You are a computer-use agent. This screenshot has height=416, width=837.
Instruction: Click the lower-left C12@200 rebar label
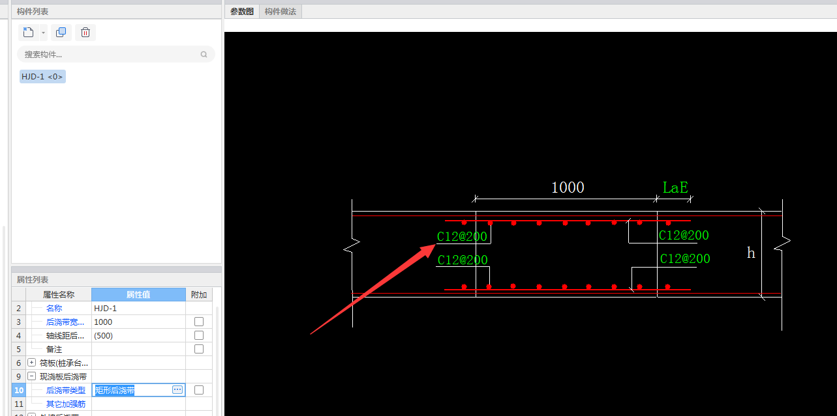462,260
